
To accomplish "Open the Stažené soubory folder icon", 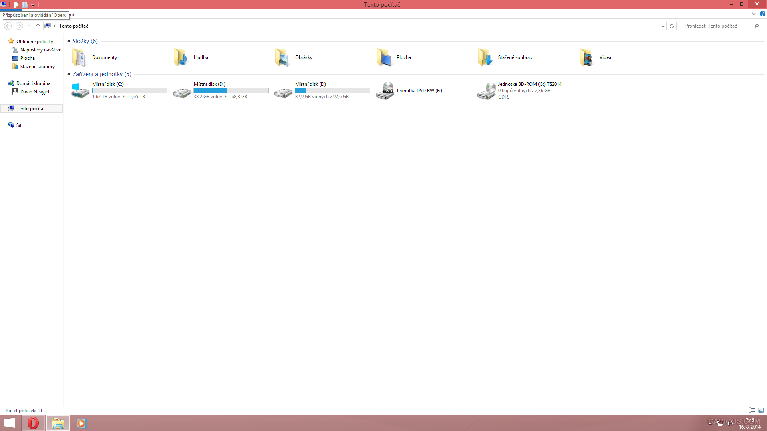I will point(485,57).
